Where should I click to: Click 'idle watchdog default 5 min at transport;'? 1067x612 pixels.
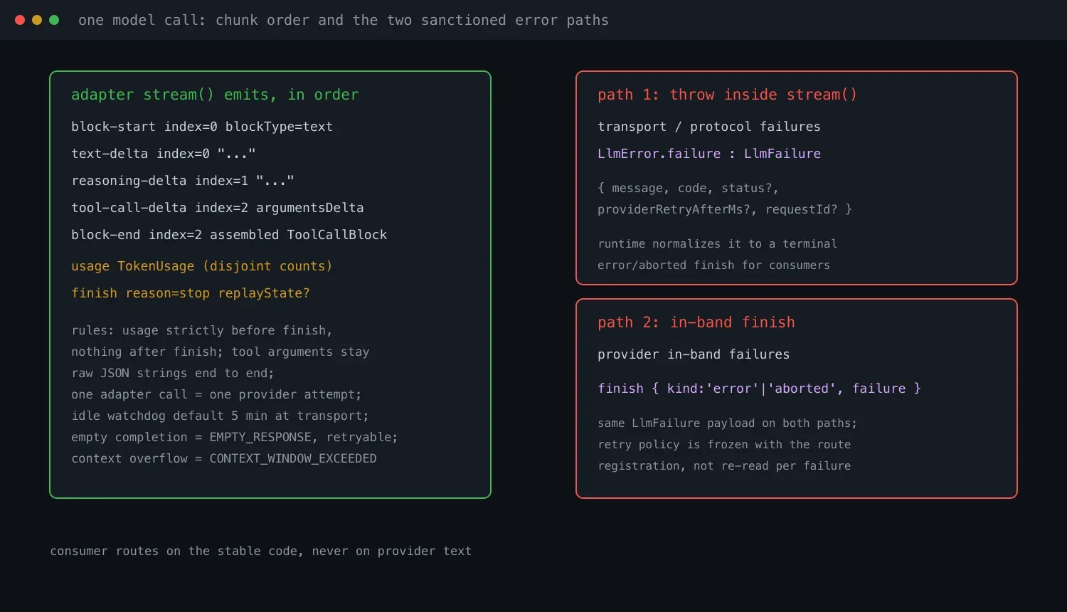pos(220,416)
